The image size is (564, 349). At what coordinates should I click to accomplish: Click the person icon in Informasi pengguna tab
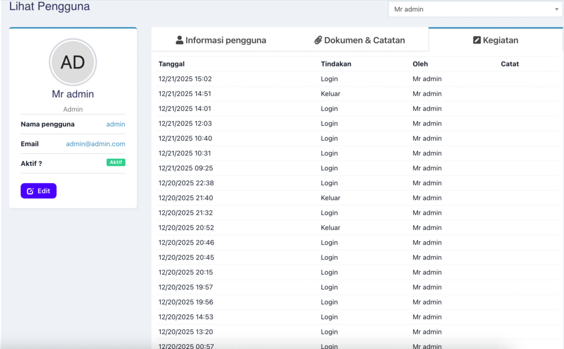pyautogui.click(x=180, y=40)
